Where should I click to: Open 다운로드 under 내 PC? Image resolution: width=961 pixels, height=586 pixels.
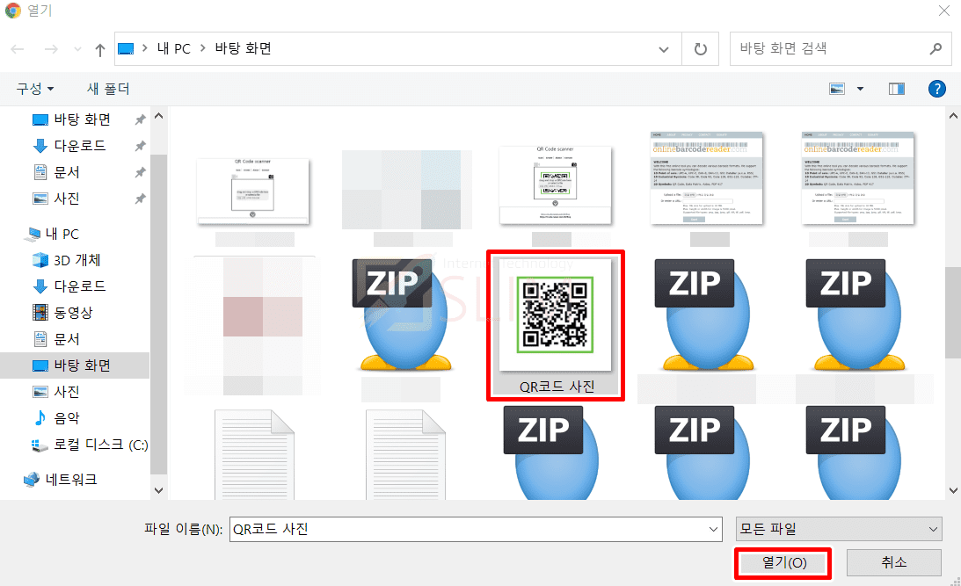tap(80, 286)
